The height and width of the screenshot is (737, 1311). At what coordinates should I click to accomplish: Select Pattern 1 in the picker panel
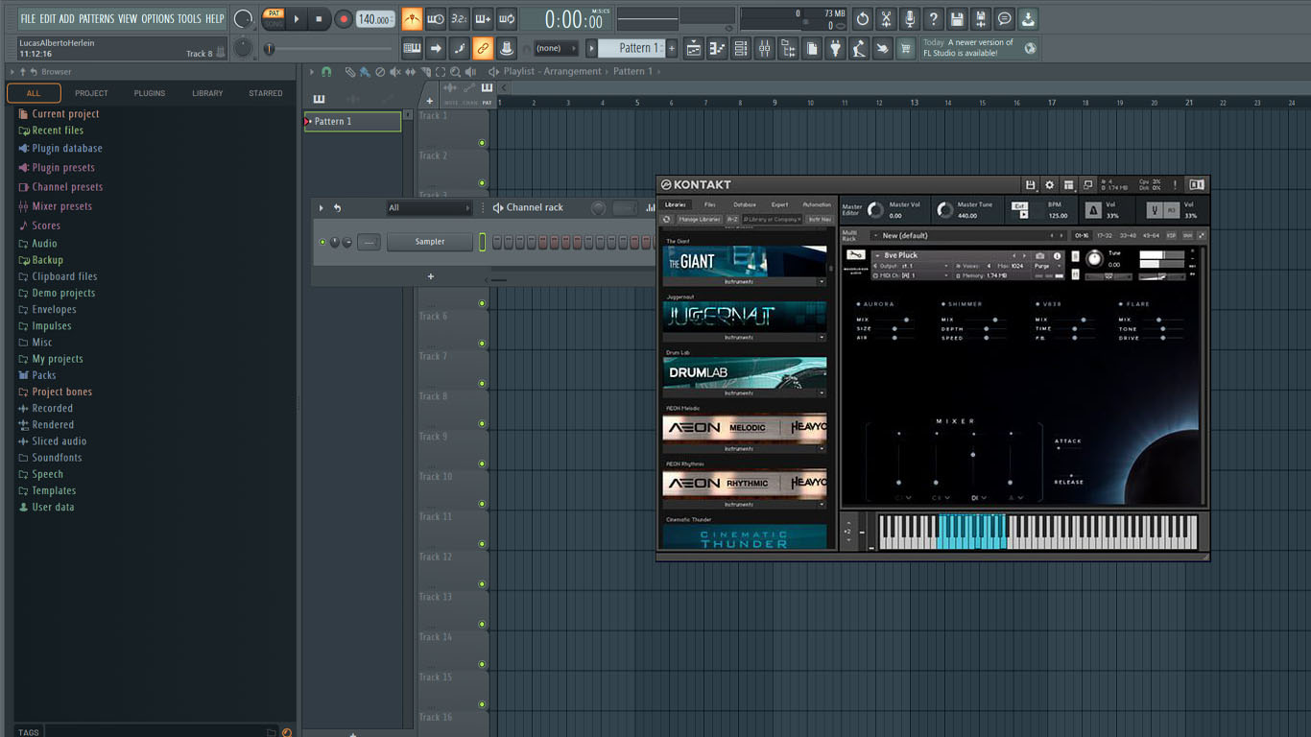tap(353, 121)
